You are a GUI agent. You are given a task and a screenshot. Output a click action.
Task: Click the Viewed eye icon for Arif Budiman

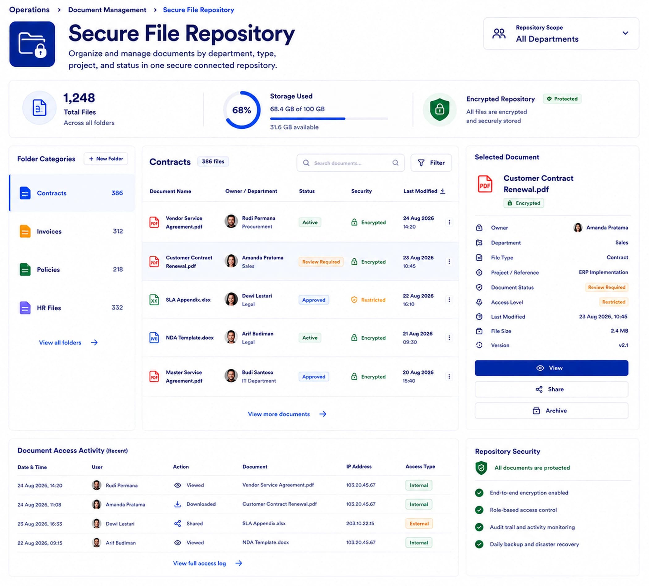pyautogui.click(x=177, y=542)
